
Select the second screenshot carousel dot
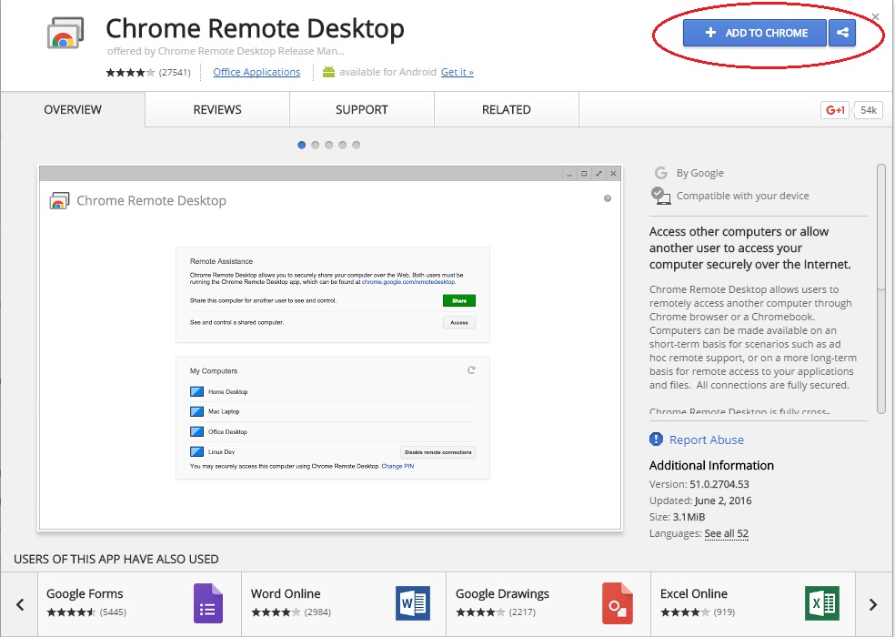(x=315, y=145)
